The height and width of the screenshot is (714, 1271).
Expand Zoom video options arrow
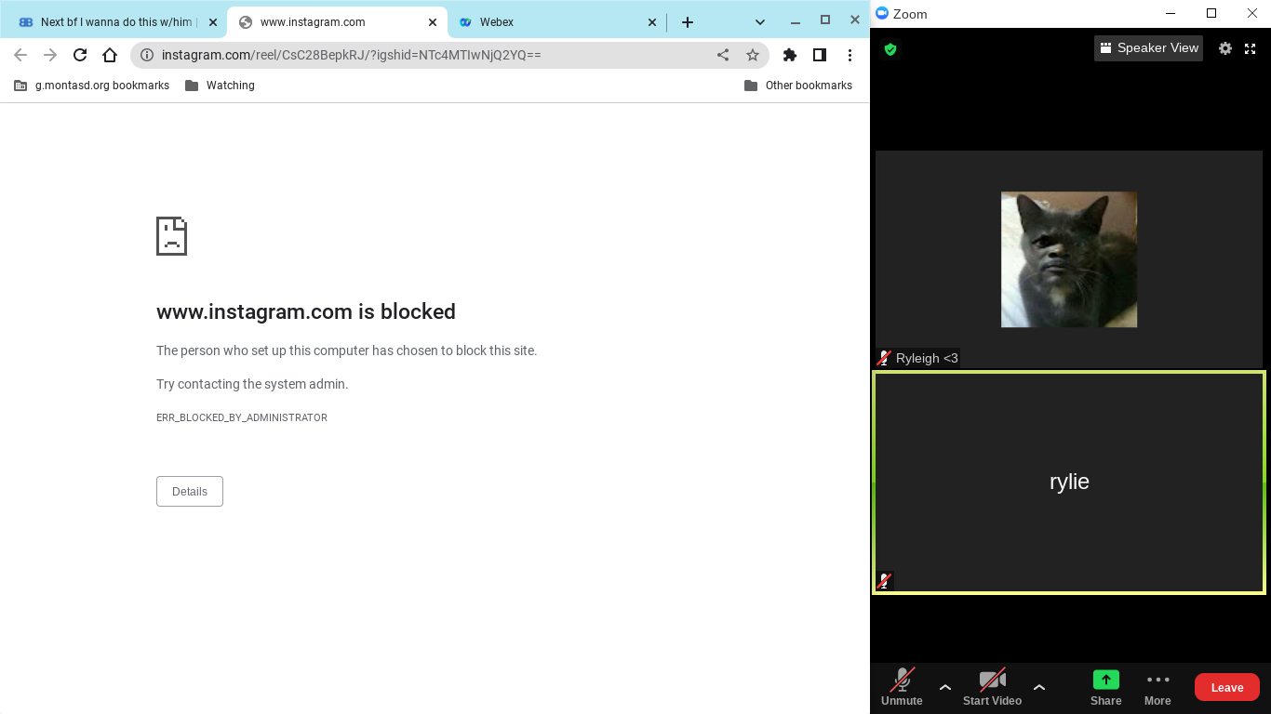[1039, 687]
